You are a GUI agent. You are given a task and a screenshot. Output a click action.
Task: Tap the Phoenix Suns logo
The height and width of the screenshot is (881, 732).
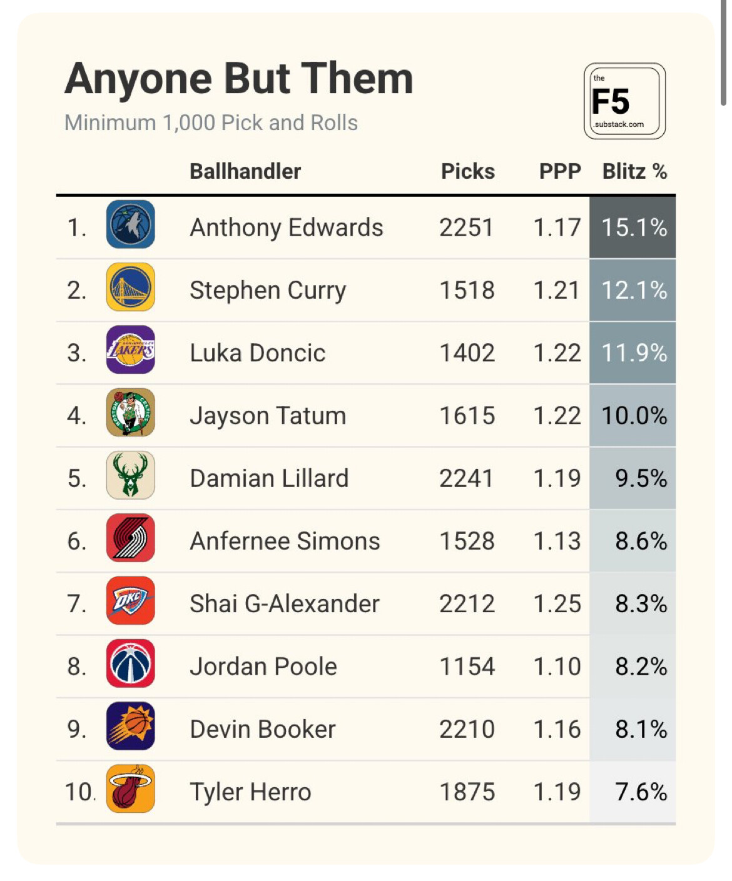point(130,726)
